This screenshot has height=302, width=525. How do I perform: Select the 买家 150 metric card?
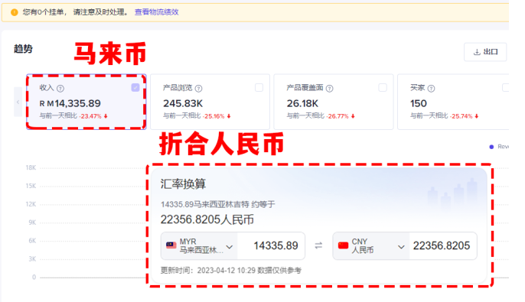453,102
